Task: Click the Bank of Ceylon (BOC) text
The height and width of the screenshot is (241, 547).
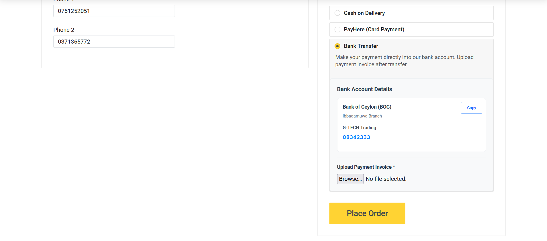Action: 367,107
